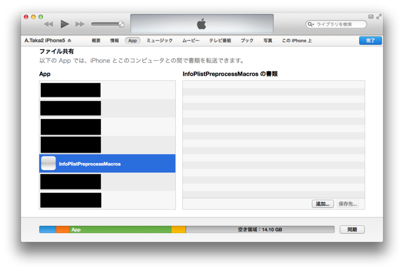Start playback with the play button
Viewport: 404px width, 271px height.
[x=65, y=24]
